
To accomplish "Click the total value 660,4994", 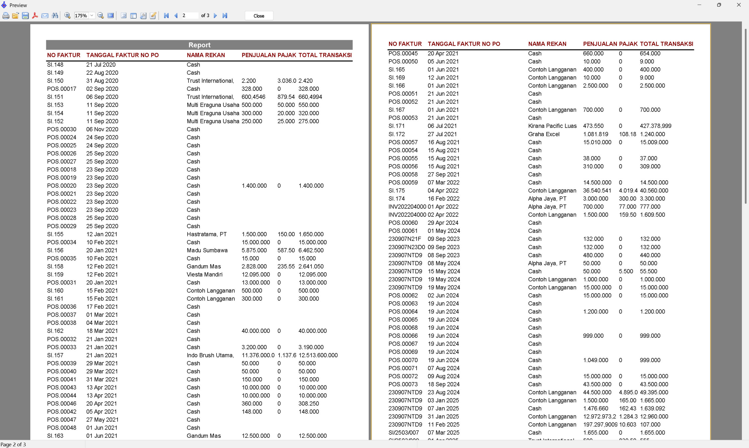I will 310,97.
